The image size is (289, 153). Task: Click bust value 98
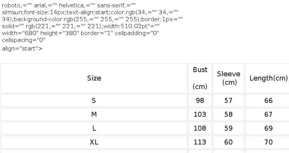click(200, 101)
